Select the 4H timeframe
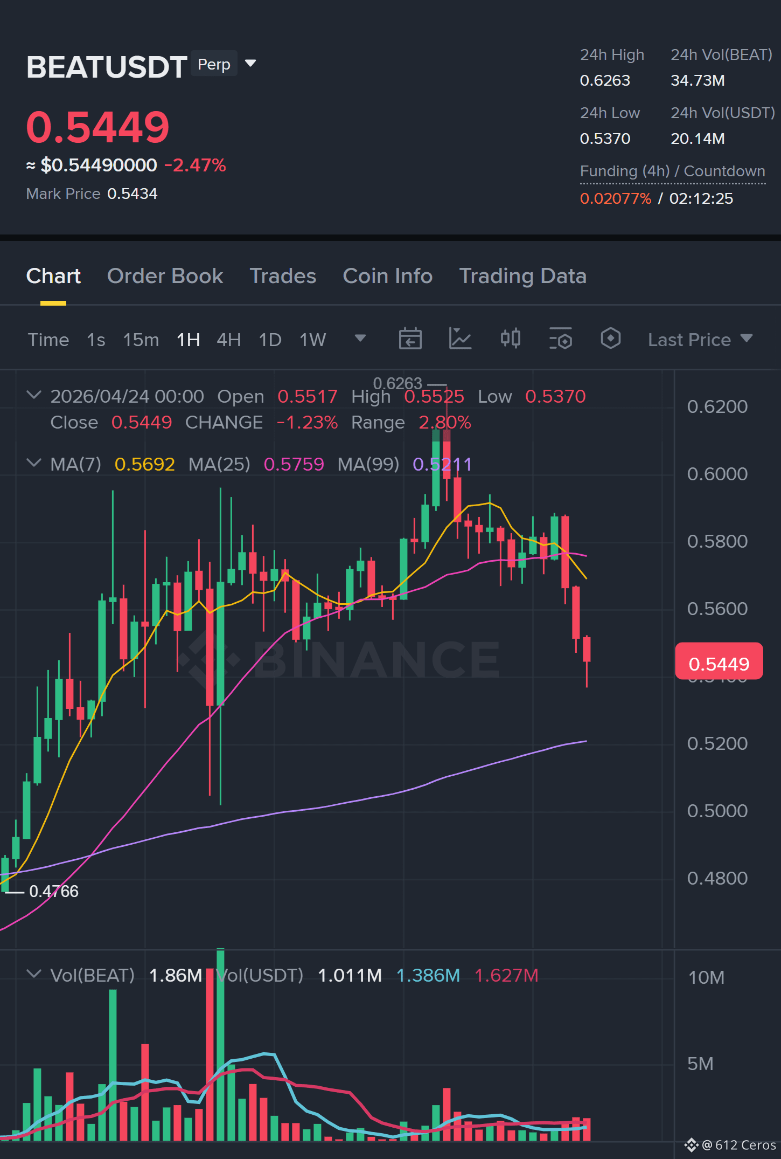781x1159 pixels. [x=229, y=340]
